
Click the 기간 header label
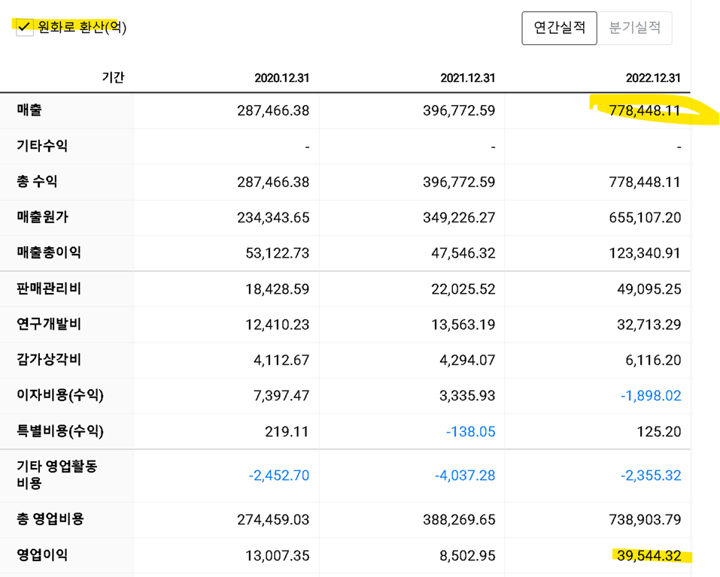pos(113,77)
